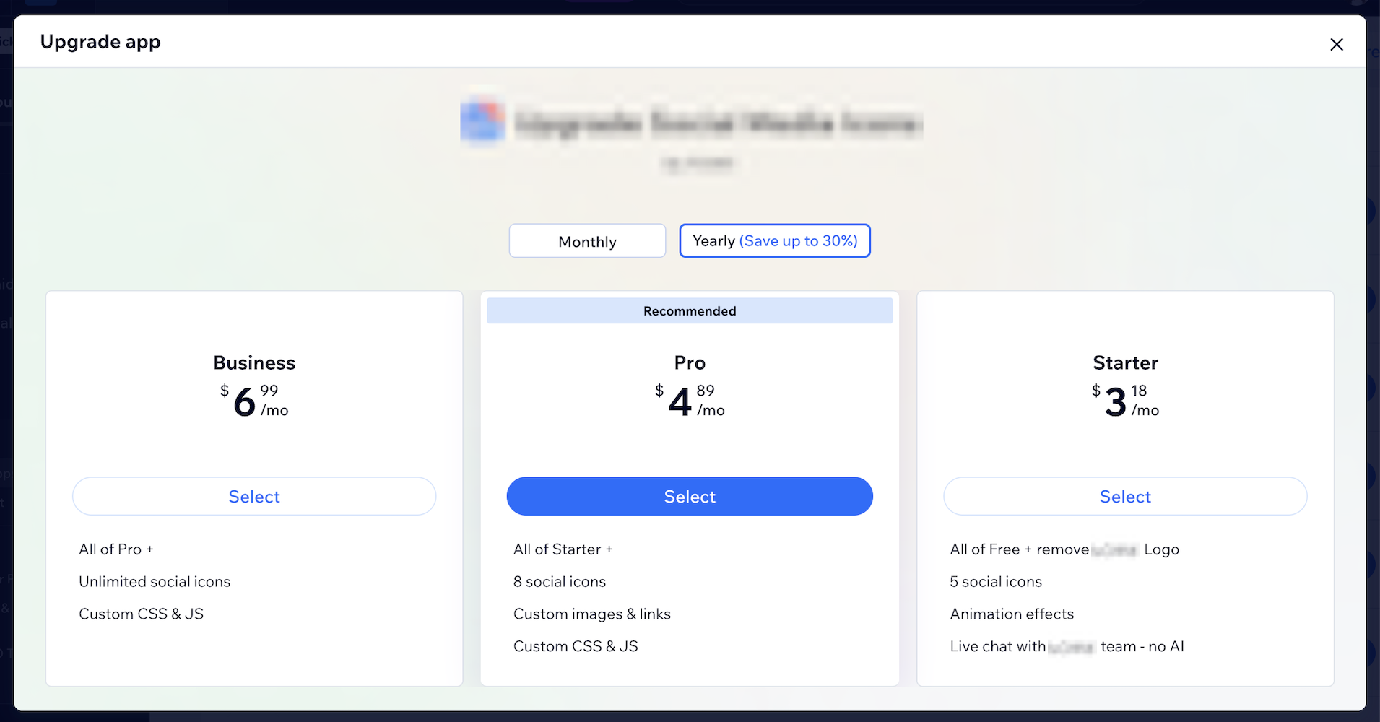
Task: Click the Custom images & links feature text
Action: click(x=592, y=614)
